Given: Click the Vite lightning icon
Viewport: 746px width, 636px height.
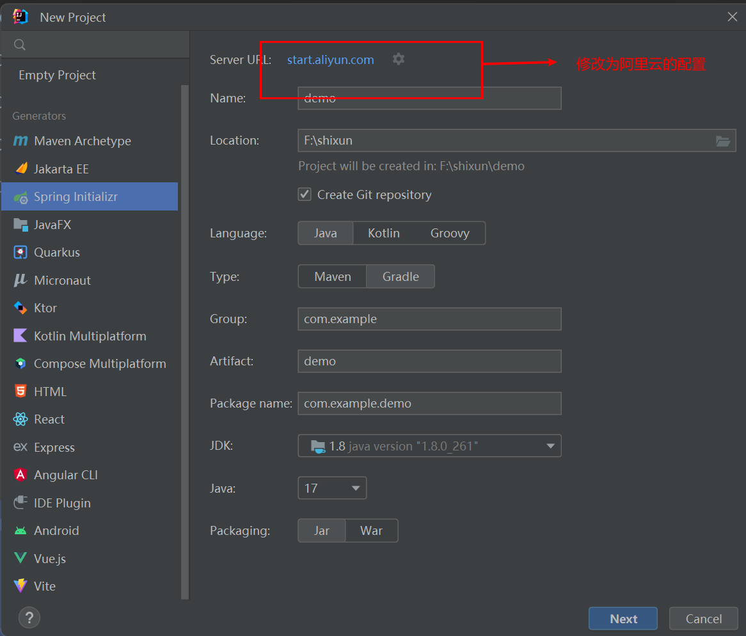Looking at the screenshot, I should tap(20, 585).
